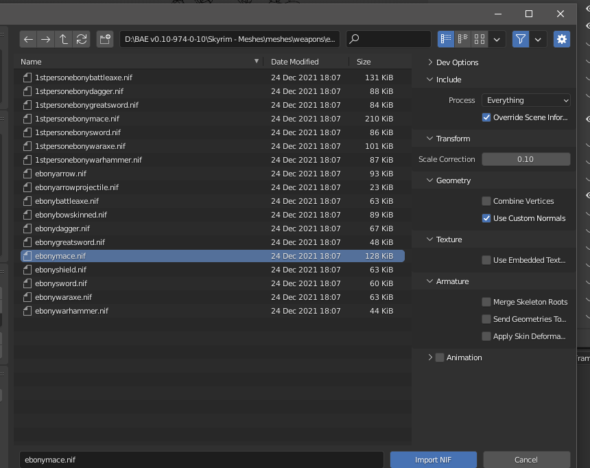Uncheck Use Custom Normals
590x468 pixels.
(x=486, y=218)
